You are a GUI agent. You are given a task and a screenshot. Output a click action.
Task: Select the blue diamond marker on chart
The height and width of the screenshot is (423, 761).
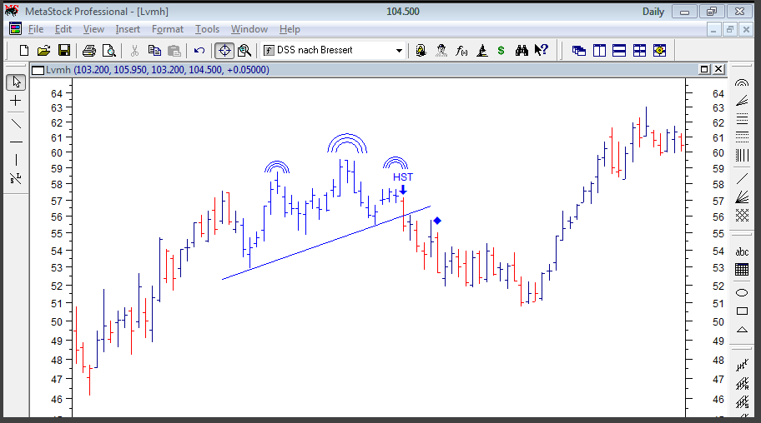point(437,221)
